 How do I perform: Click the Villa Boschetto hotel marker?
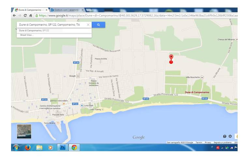[202, 77]
